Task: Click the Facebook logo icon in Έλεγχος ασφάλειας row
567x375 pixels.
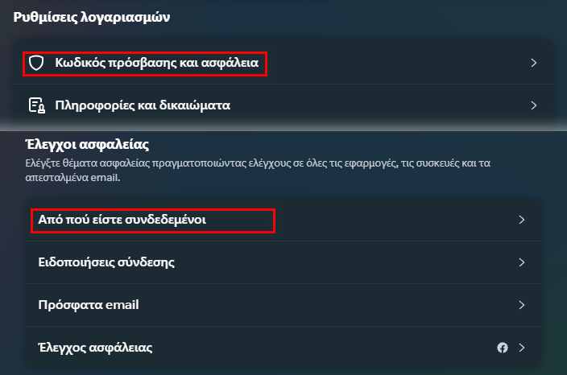Action: pyautogui.click(x=503, y=348)
